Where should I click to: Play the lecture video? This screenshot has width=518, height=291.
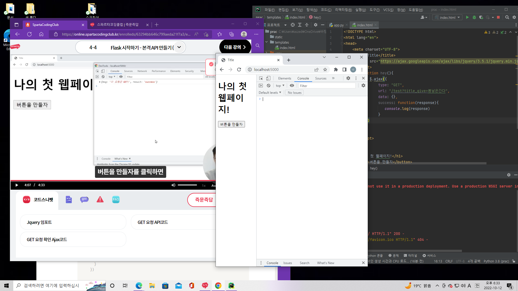(17, 185)
